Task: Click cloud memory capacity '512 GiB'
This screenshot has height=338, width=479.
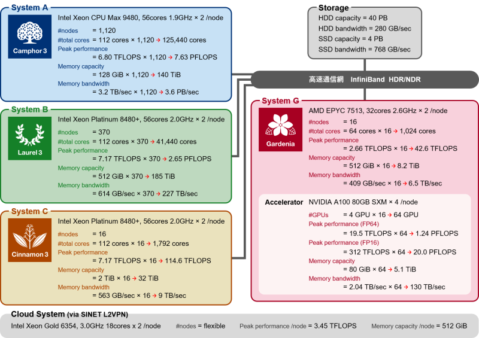Action: 454,326
